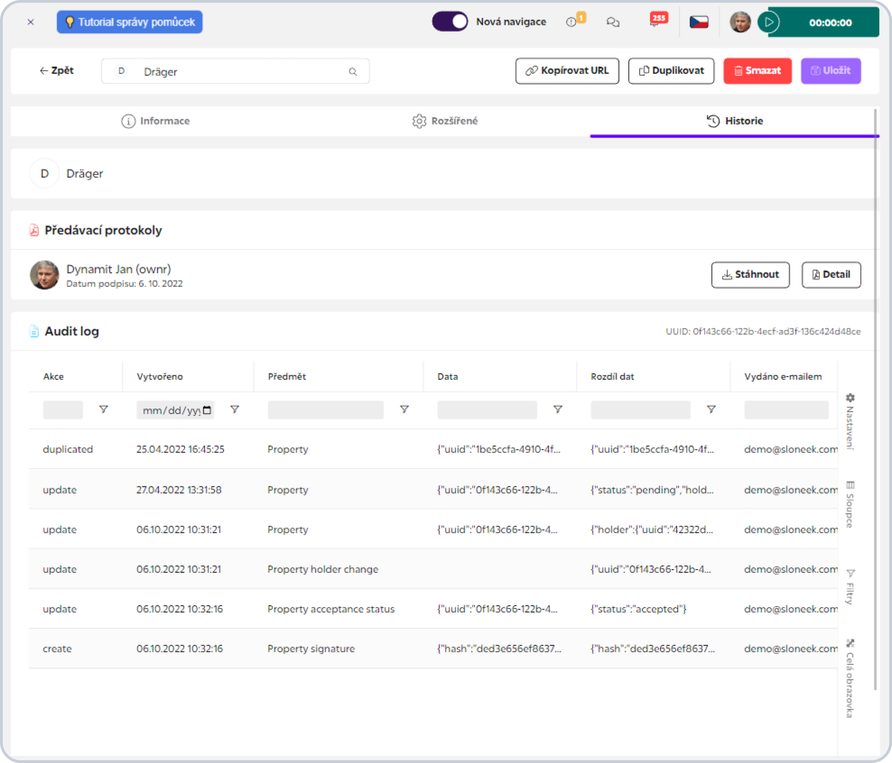The image size is (892, 763).
Task: Switch to the Informace tab
Action: click(156, 121)
